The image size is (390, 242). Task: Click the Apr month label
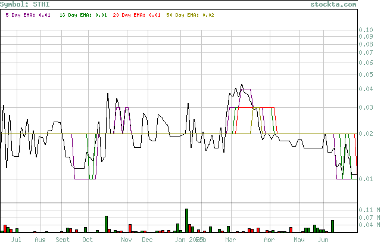[x=269, y=239]
